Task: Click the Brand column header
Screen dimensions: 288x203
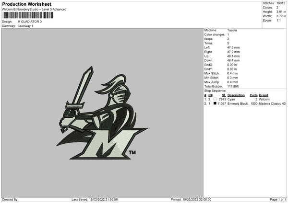Action: coord(264,95)
